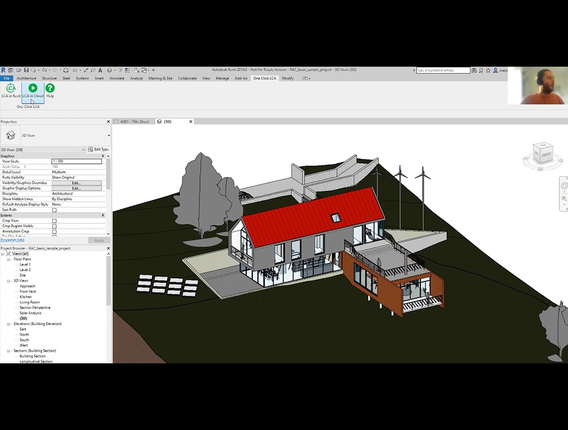Select the Measure tool in the Quick Access Toolbar
The width and height of the screenshot is (568, 430).
(x=85, y=70)
